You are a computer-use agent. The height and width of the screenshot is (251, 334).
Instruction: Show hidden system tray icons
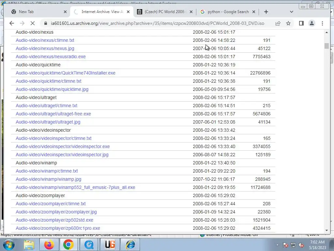(x=277, y=245)
